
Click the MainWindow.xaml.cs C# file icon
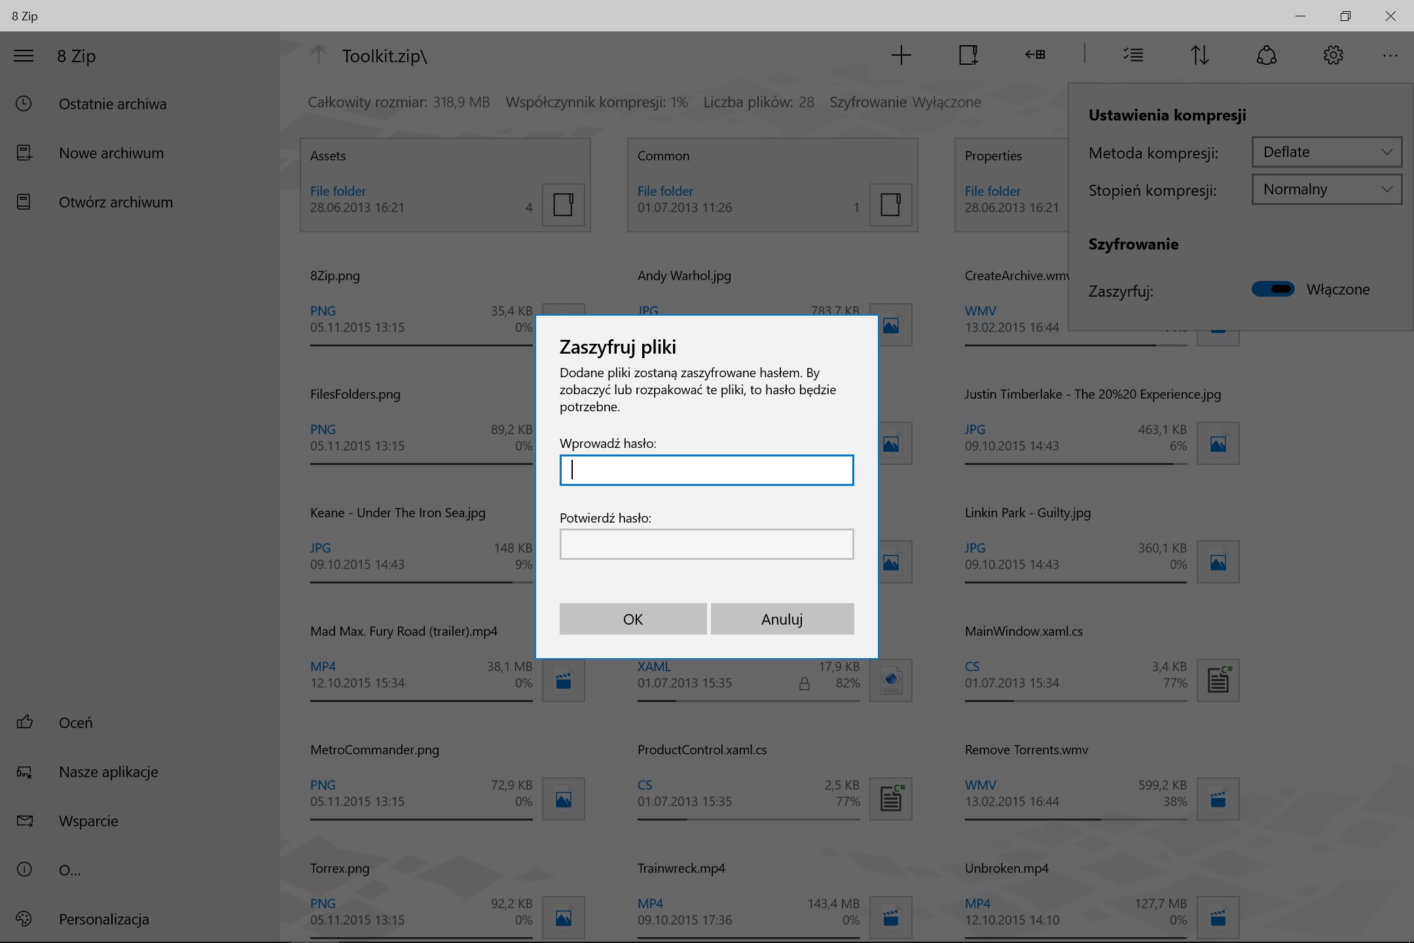coord(1218,680)
